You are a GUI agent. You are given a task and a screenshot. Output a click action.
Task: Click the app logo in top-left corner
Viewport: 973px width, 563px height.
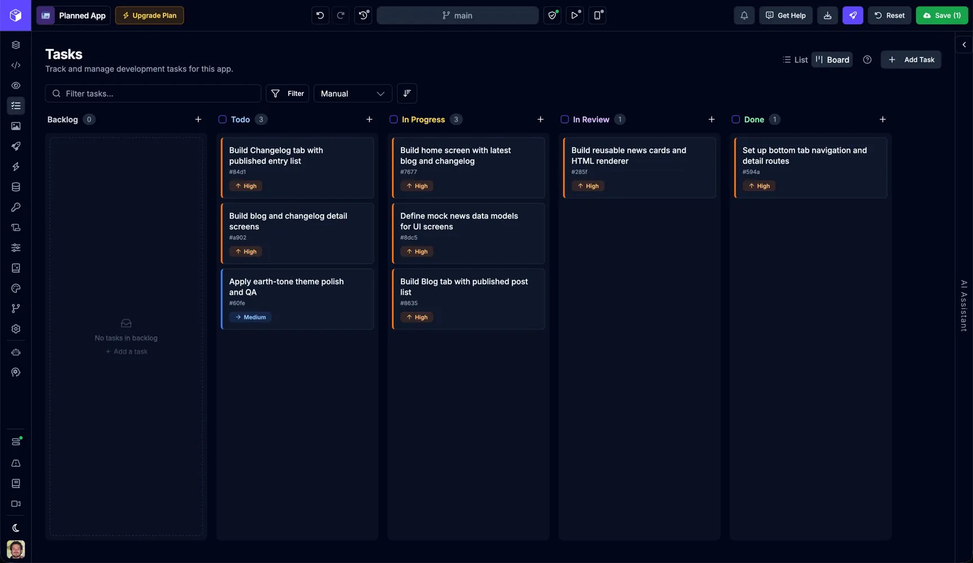[16, 15]
